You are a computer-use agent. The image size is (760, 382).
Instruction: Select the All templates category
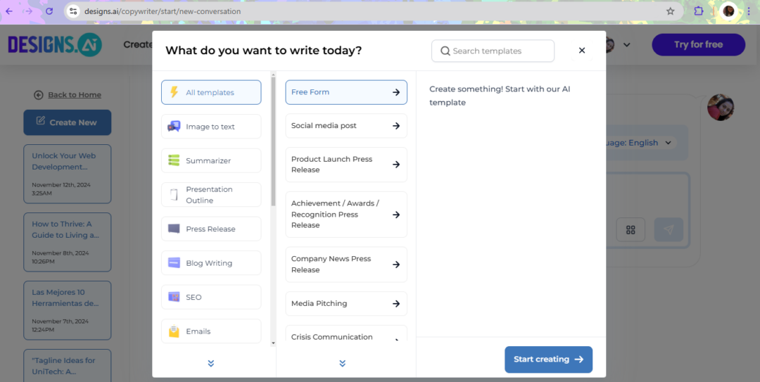click(211, 92)
